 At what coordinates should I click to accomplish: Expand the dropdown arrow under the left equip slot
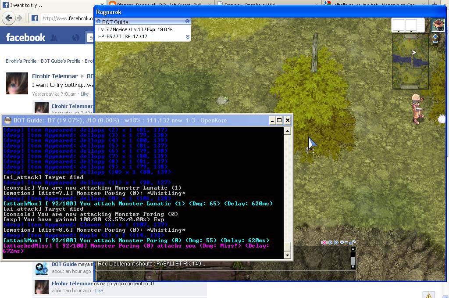click(x=399, y=32)
